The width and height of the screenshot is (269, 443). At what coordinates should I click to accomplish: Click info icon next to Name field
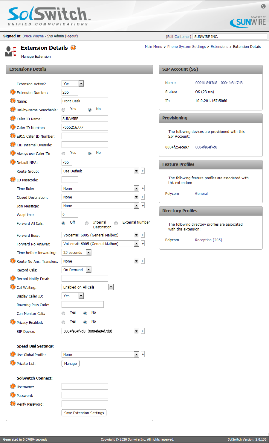[13, 101]
